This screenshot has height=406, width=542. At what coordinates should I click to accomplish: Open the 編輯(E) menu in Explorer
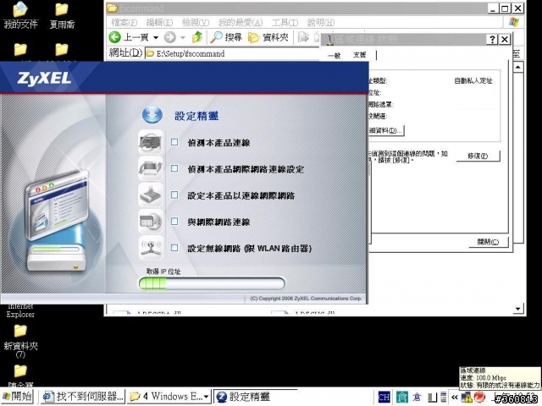[159, 23]
